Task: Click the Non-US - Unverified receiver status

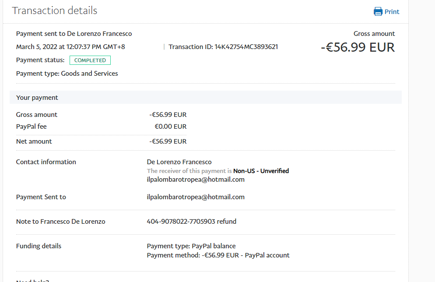Action: pos(261,171)
